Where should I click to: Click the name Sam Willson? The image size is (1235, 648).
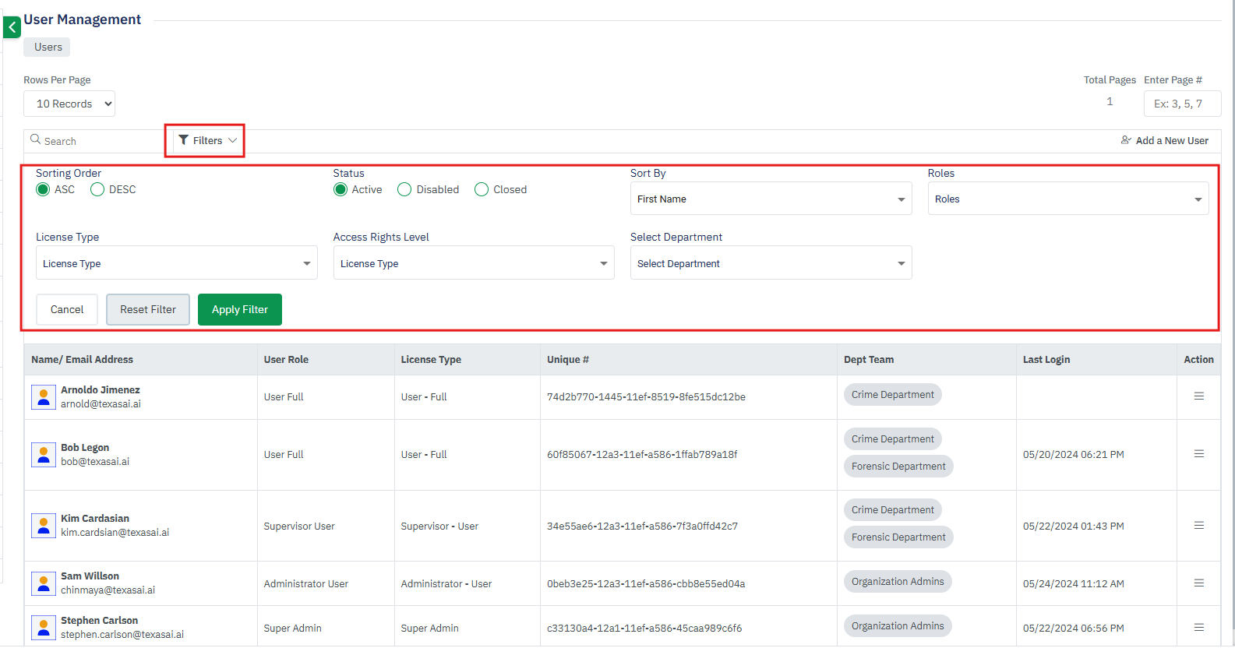click(x=90, y=576)
